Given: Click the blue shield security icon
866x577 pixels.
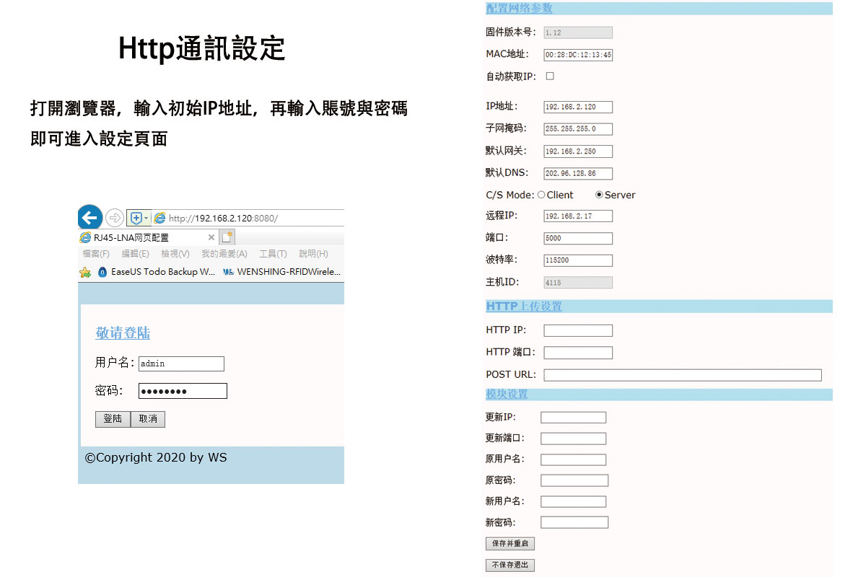Looking at the screenshot, I should pos(135,218).
